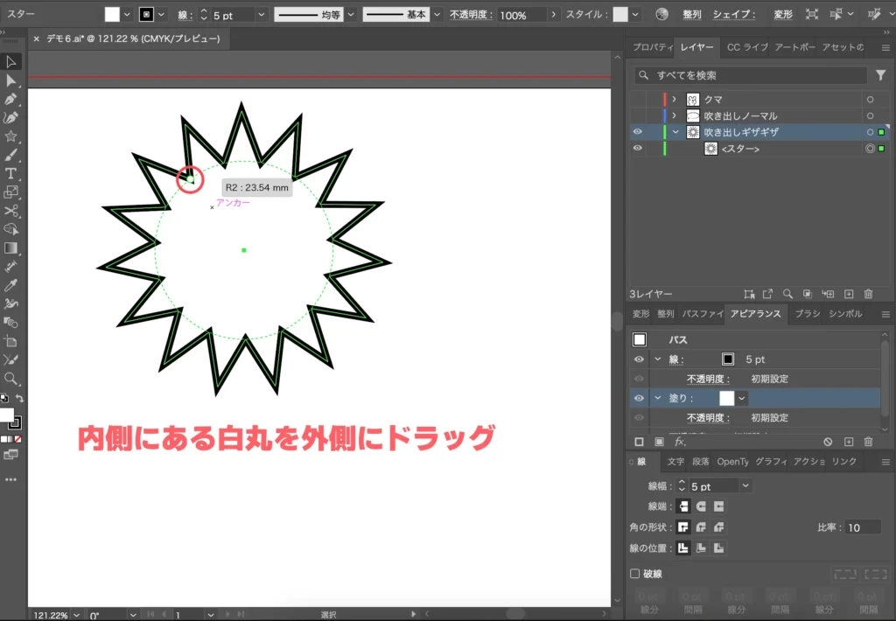Image resolution: width=896 pixels, height=621 pixels.
Task: Switch to the プロパティ tab
Action: [x=651, y=47]
